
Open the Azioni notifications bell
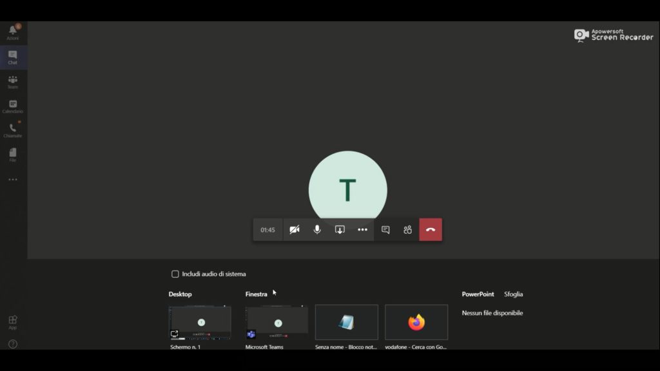13,32
